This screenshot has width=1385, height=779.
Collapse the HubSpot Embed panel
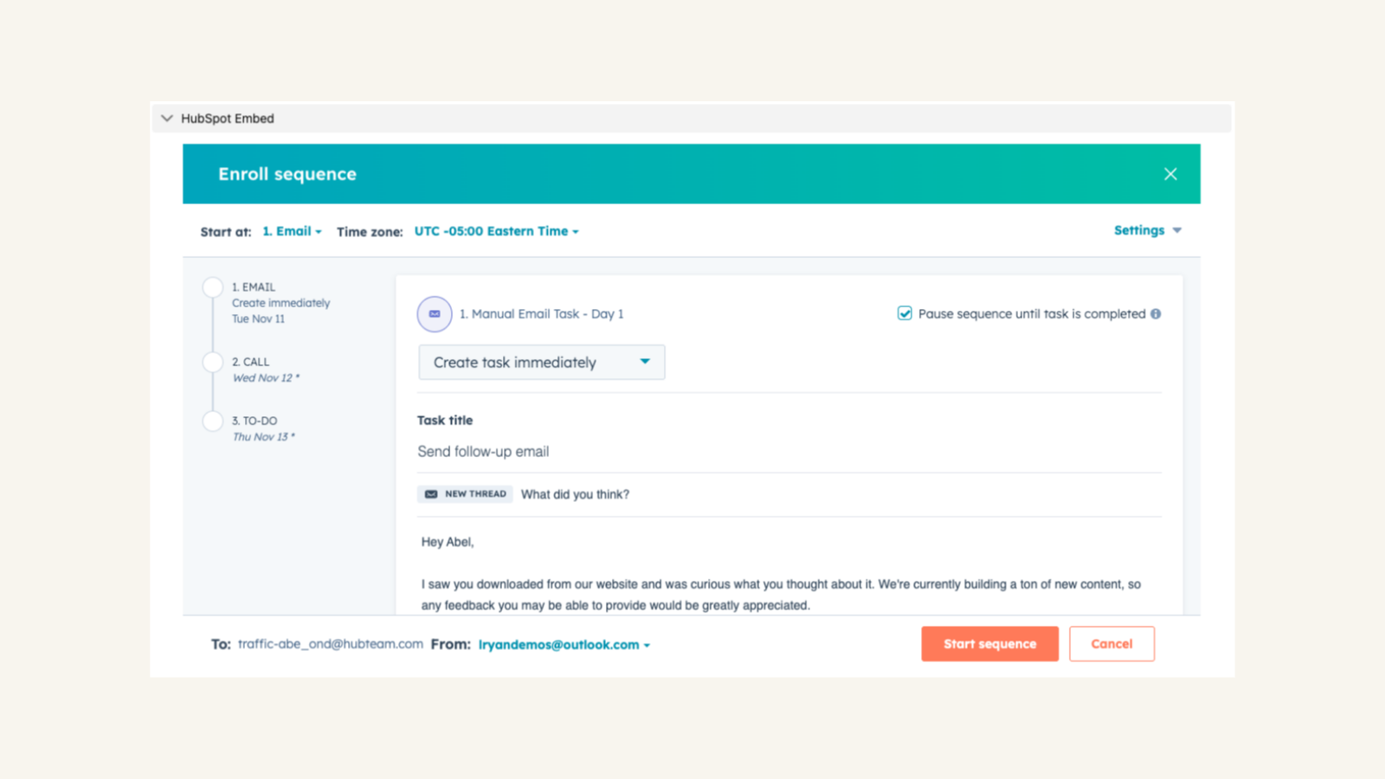point(166,118)
